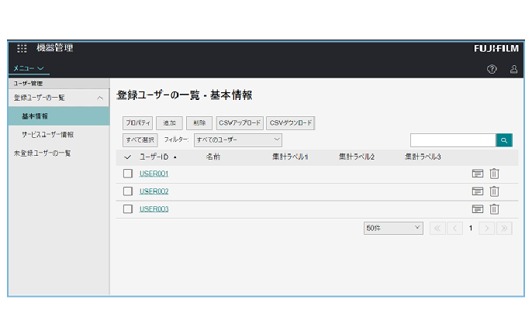Click the CSVアップロード button
532x334 pixels.
click(x=240, y=123)
